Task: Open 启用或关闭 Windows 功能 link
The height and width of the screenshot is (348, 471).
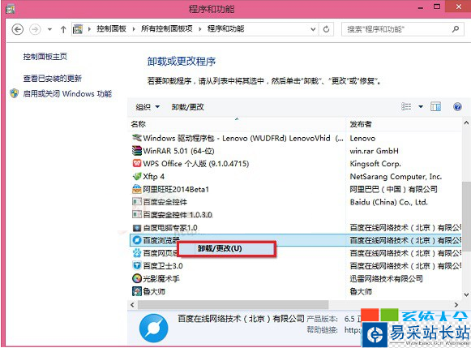Action: pos(67,94)
